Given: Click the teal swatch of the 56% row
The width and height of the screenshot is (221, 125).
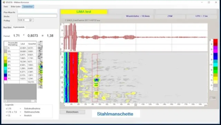Looking at the screenshot, I should pos(6,72).
